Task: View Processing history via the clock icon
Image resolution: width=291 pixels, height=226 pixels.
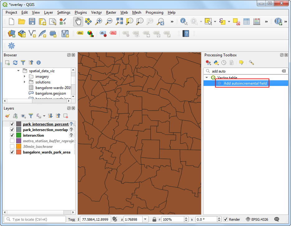Action: click(x=224, y=63)
